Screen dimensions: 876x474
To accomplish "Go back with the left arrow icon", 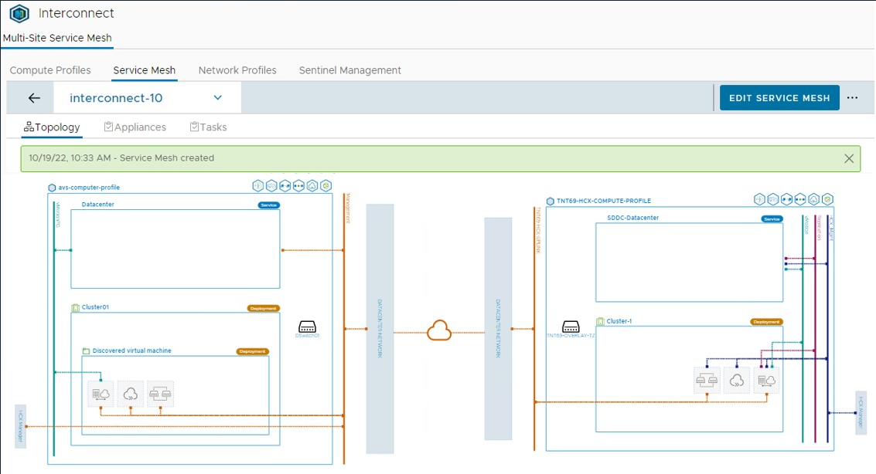I will (x=34, y=98).
